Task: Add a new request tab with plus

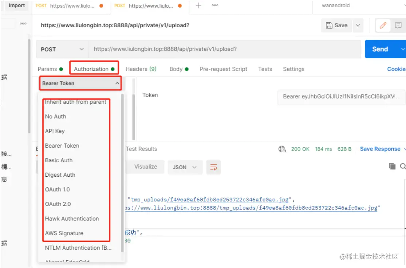Action: click(x=198, y=5)
